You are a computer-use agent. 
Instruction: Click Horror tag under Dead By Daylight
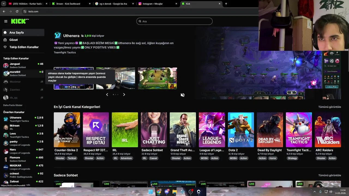(273, 158)
